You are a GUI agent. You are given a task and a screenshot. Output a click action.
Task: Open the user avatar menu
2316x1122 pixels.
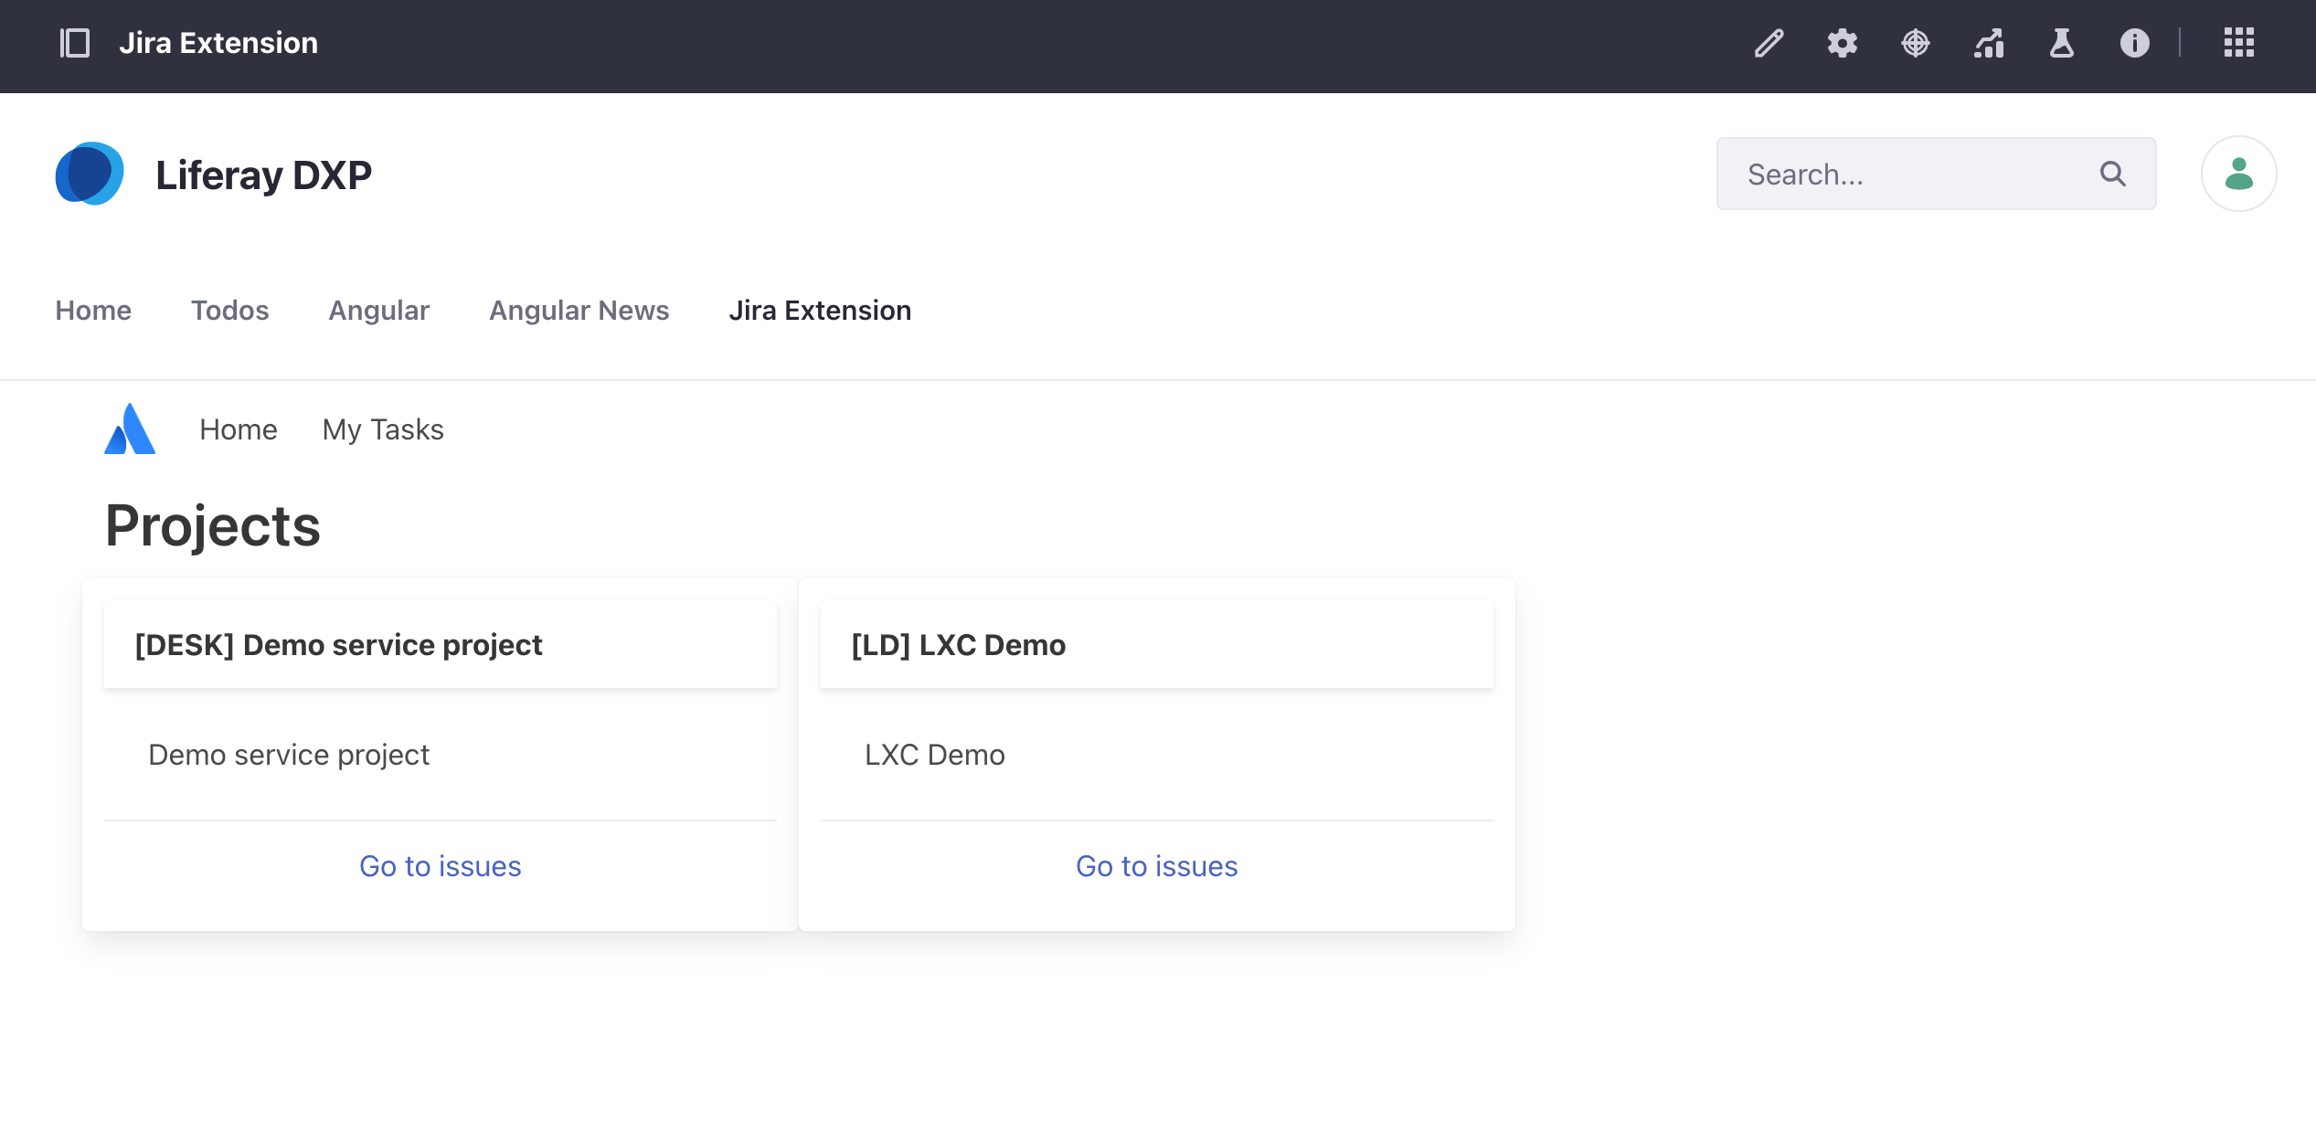click(2237, 174)
